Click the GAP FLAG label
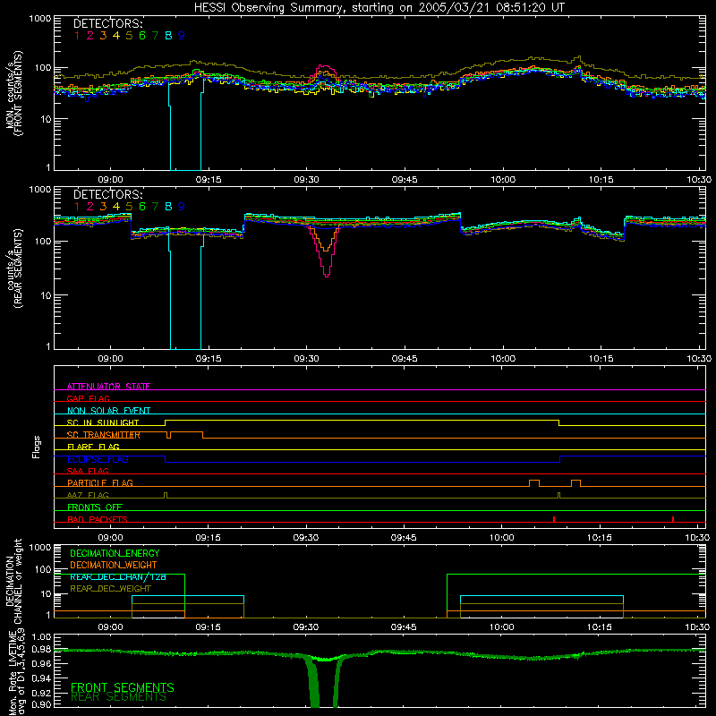This screenshot has height=716, width=716. (88, 398)
